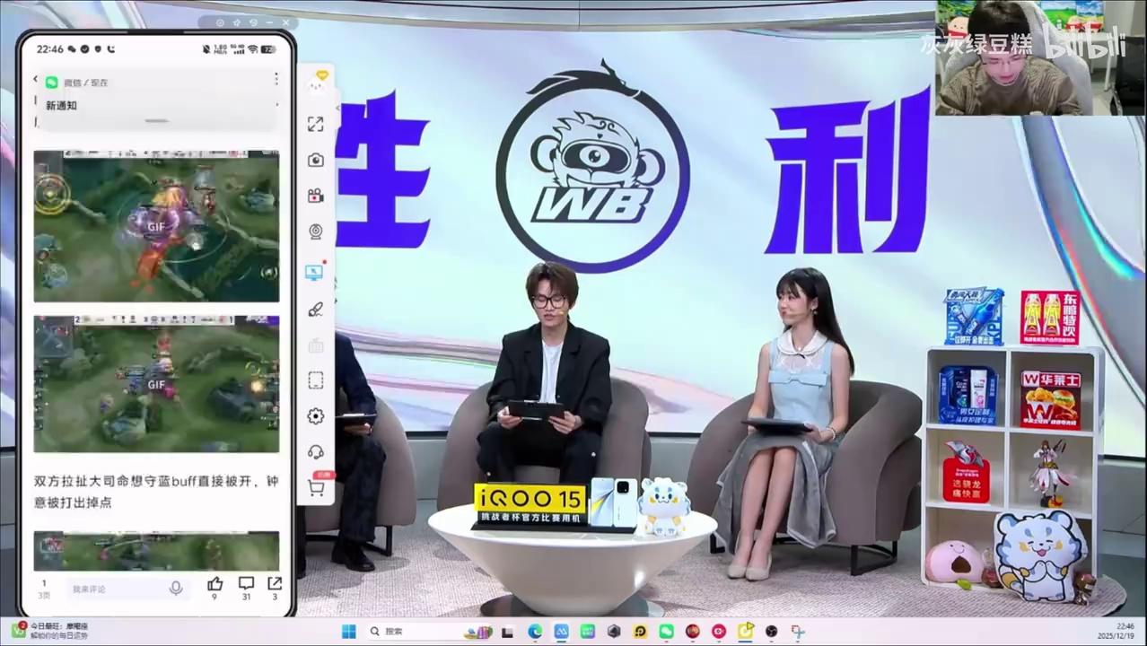1147x646 pixels.
Task: Click the fullscreen expand icon in mirror sidebar
Action: (315, 125)
